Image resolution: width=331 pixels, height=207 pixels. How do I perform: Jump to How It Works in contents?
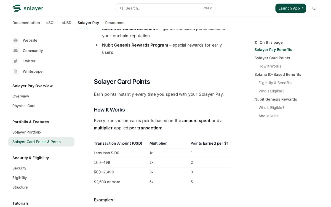point(270,66)
